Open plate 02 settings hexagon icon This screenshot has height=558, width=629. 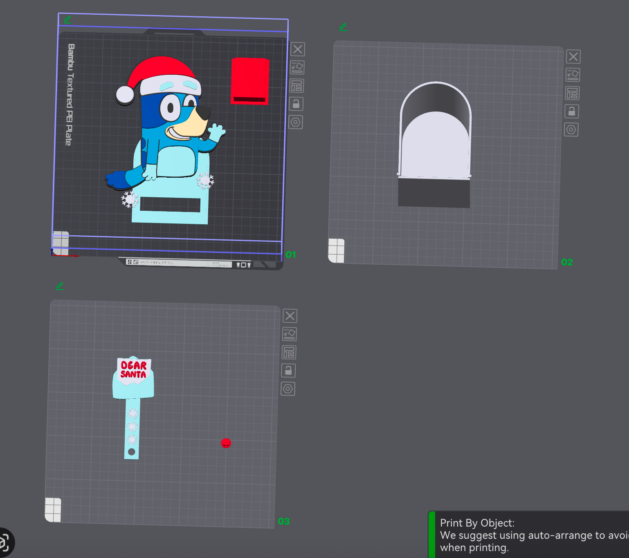click(571, 130)
